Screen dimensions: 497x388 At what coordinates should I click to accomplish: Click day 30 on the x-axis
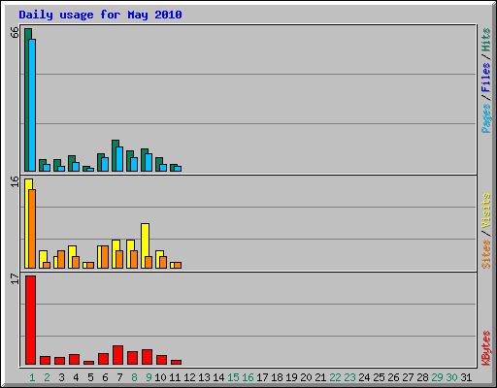point(451,377)
